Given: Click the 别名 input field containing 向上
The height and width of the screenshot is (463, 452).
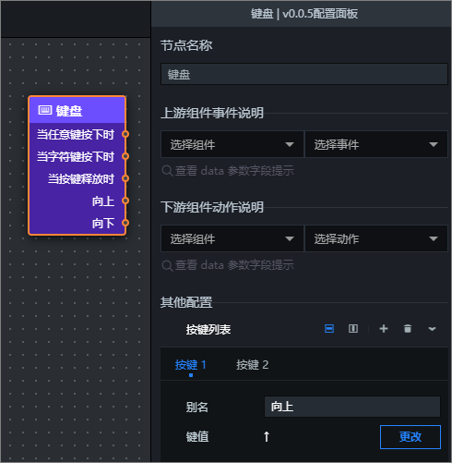Looking at the screenshot, I should point(352,407).
